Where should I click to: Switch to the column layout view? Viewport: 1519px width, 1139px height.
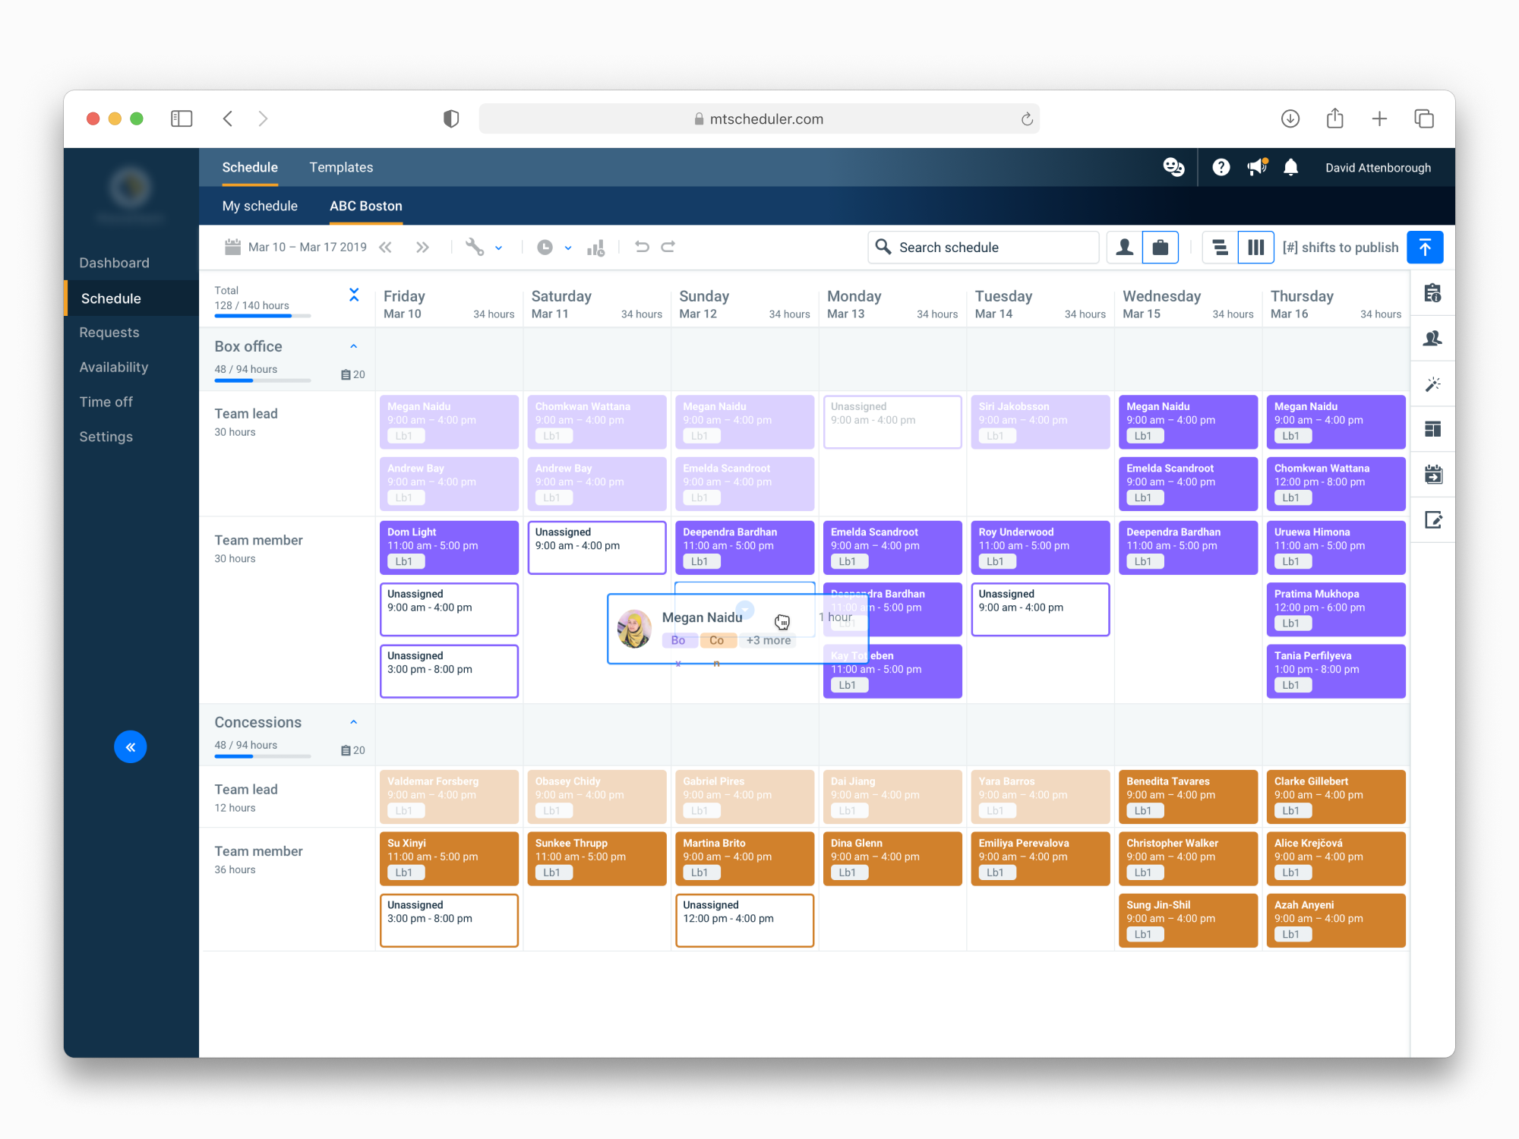click(1256, 248)
